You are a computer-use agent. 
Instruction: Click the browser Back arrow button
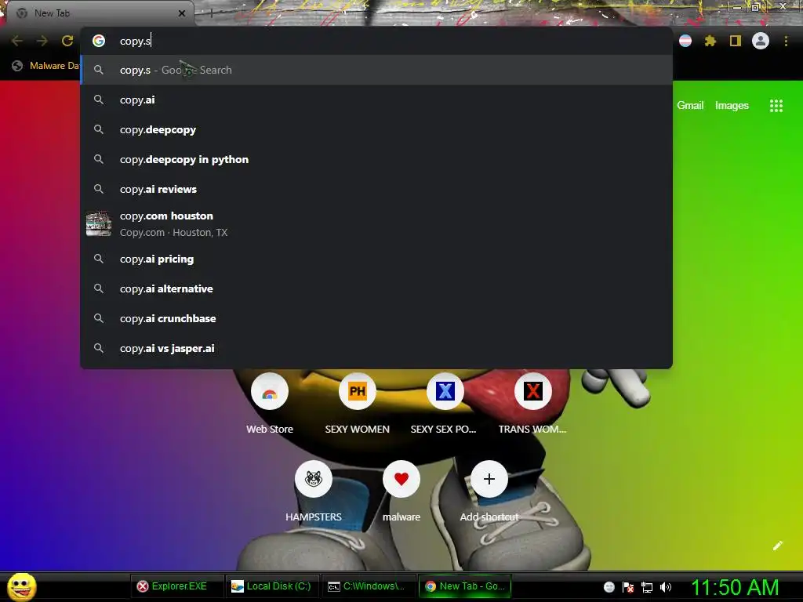(x=17, y=41)
